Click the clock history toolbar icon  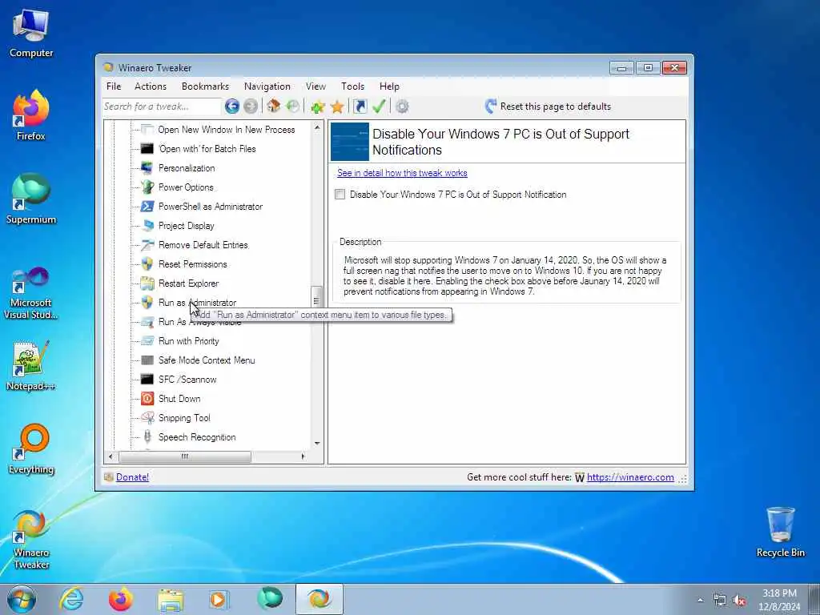pos(293,107)
